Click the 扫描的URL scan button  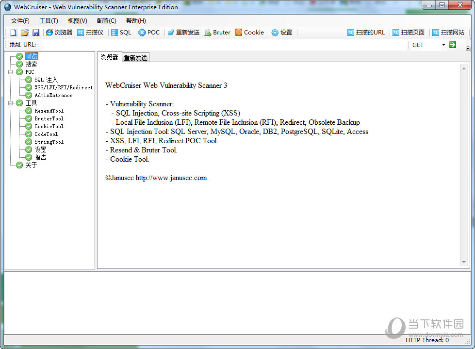[366, 33]
